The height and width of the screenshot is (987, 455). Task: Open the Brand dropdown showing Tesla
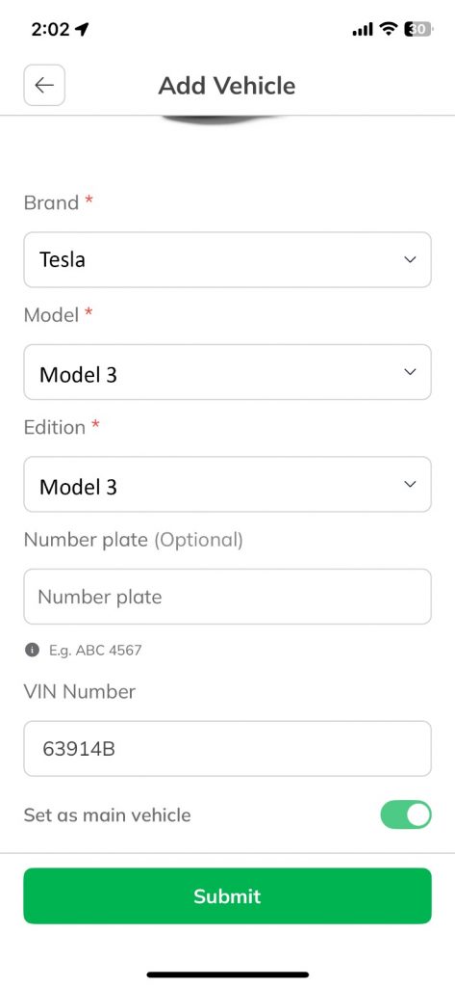click(x=227, y=259)
